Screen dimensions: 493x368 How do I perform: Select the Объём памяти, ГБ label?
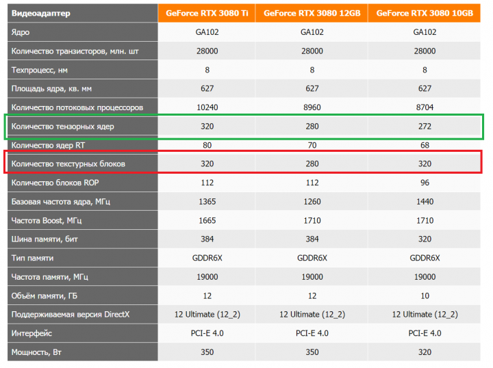pos(45,295)
